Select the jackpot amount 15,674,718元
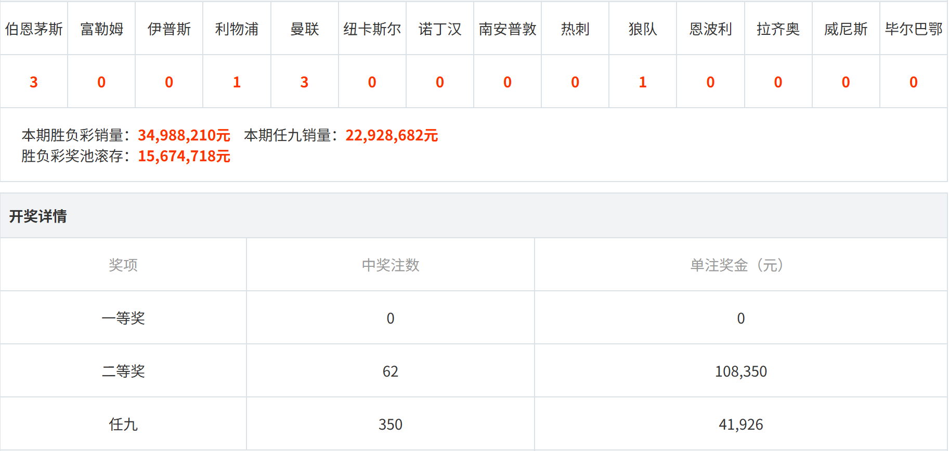The image size is (949, 451). pos(184,156)
